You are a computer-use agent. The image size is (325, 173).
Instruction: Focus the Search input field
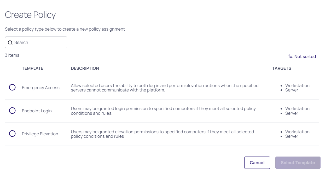(39, 43)
